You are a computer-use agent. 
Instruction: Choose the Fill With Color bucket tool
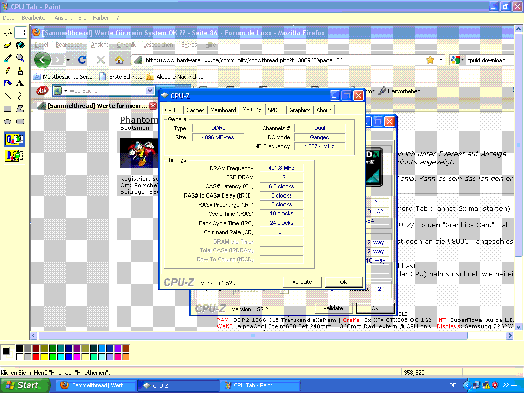tap(20, 45)
